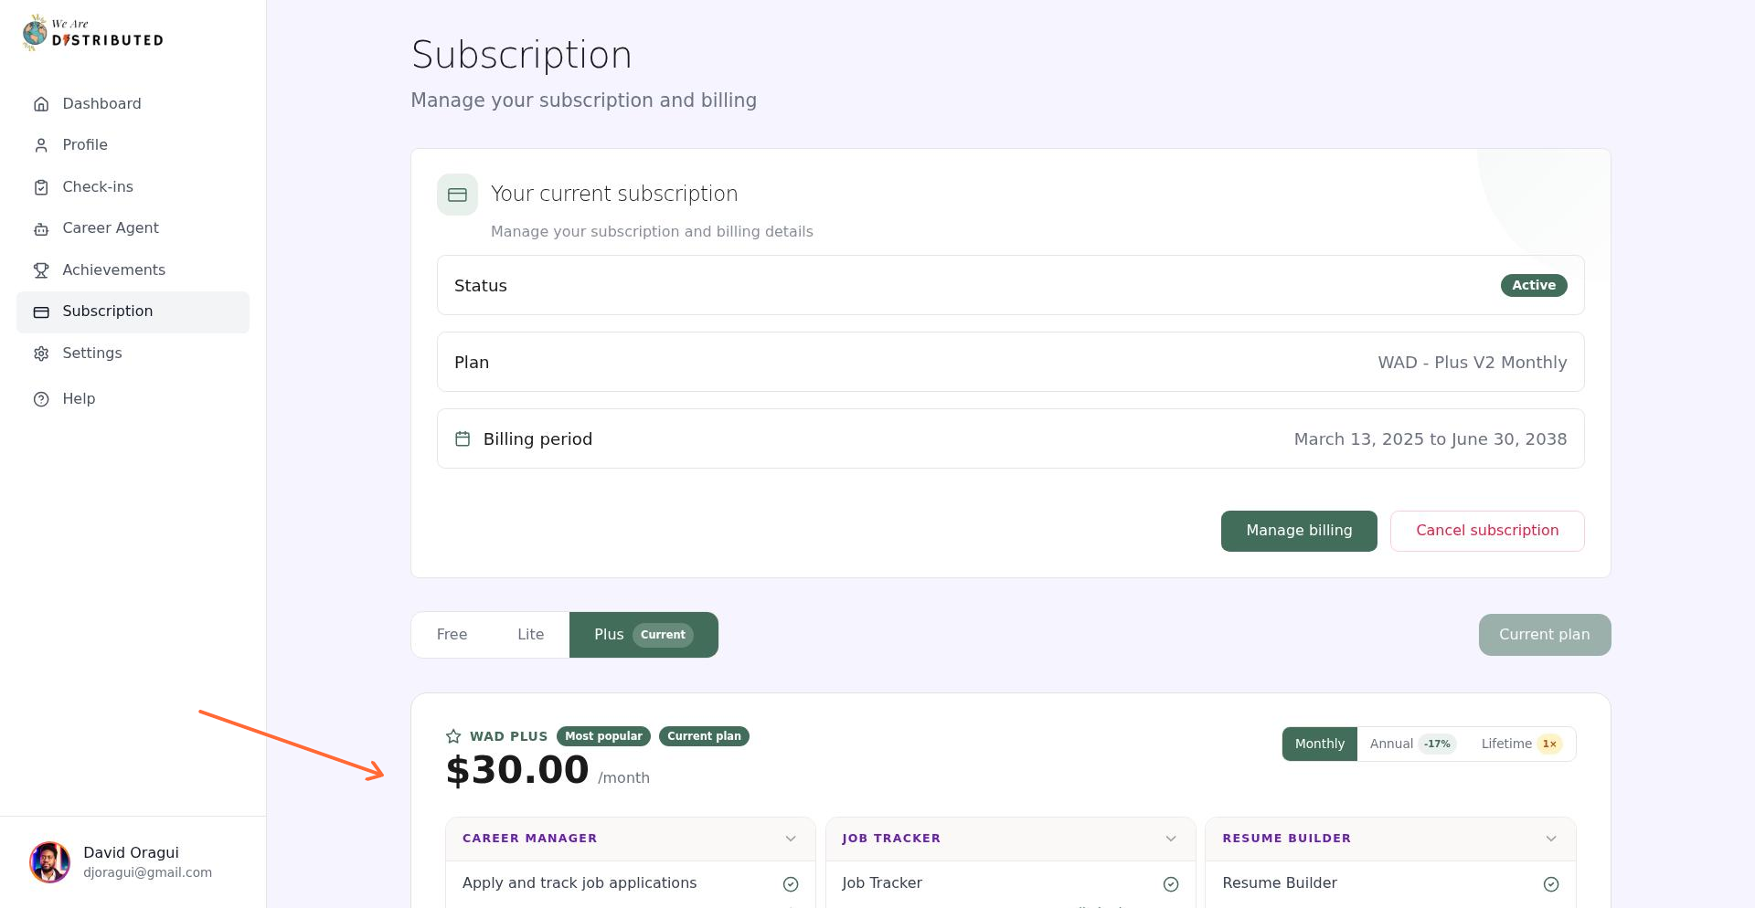Image resolution: width=1755 pixels, height=908 pixels.
Task: Click Cancel subscription button
Action: tap(1487, 531)
